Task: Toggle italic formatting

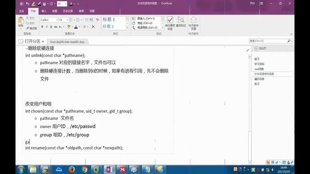Action: tap(46, 27)
